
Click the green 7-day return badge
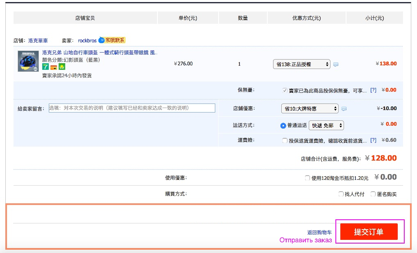[46, 67]
